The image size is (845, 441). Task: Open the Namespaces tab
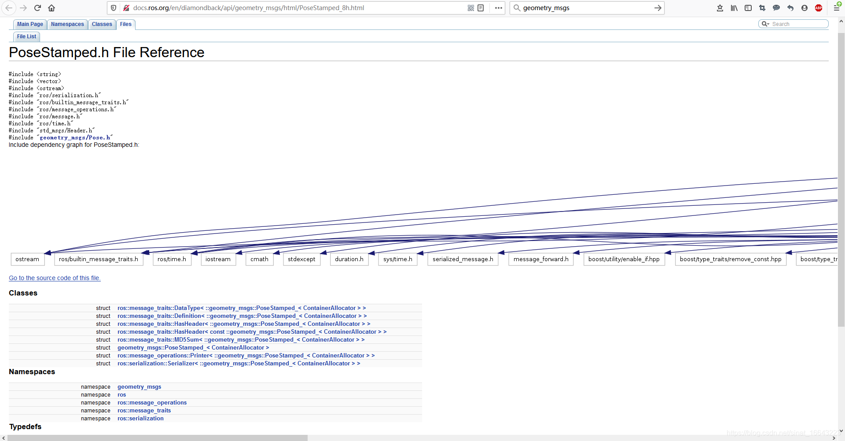click(x=67, y=24)
